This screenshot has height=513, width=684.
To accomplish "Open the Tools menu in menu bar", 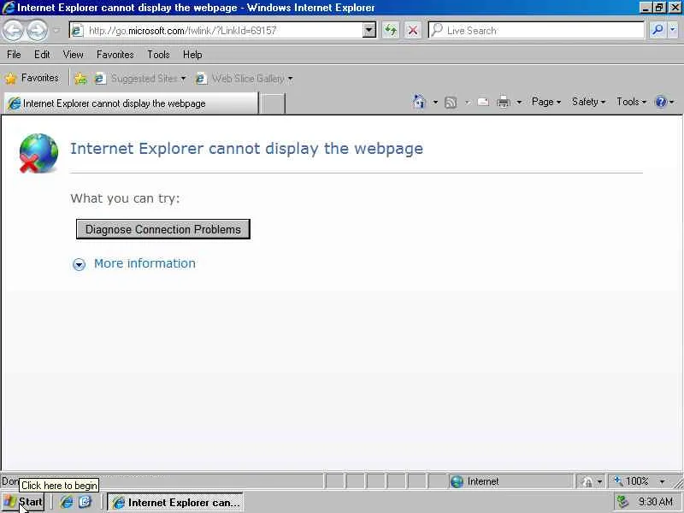I will coord(158,55).
